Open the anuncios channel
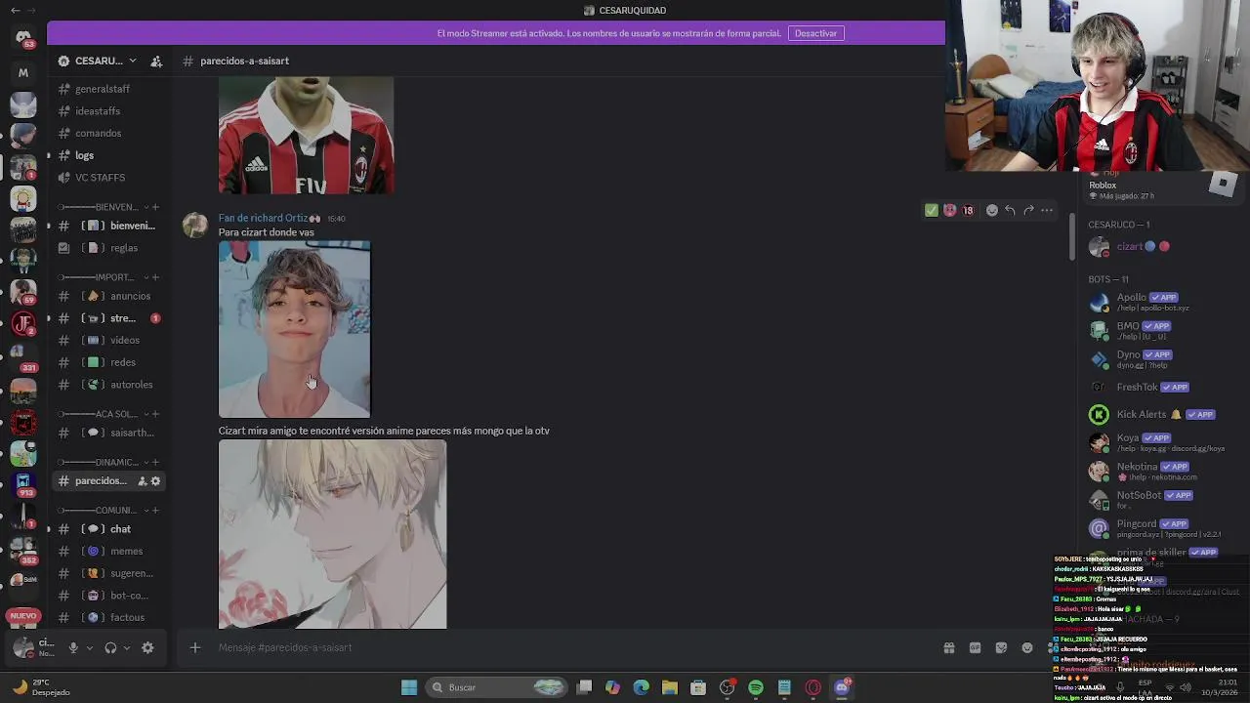Image resolution: width=1250 pixels, height=703 pixels. [x=109, y=296]
